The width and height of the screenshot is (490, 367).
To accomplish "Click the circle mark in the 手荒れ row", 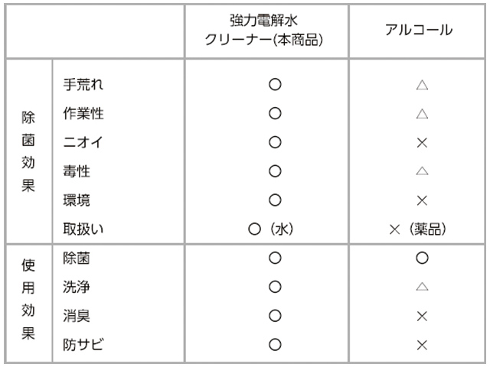I will point(275,85).
